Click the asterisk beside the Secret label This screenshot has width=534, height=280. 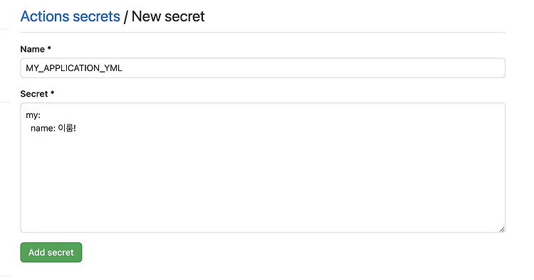53,93
